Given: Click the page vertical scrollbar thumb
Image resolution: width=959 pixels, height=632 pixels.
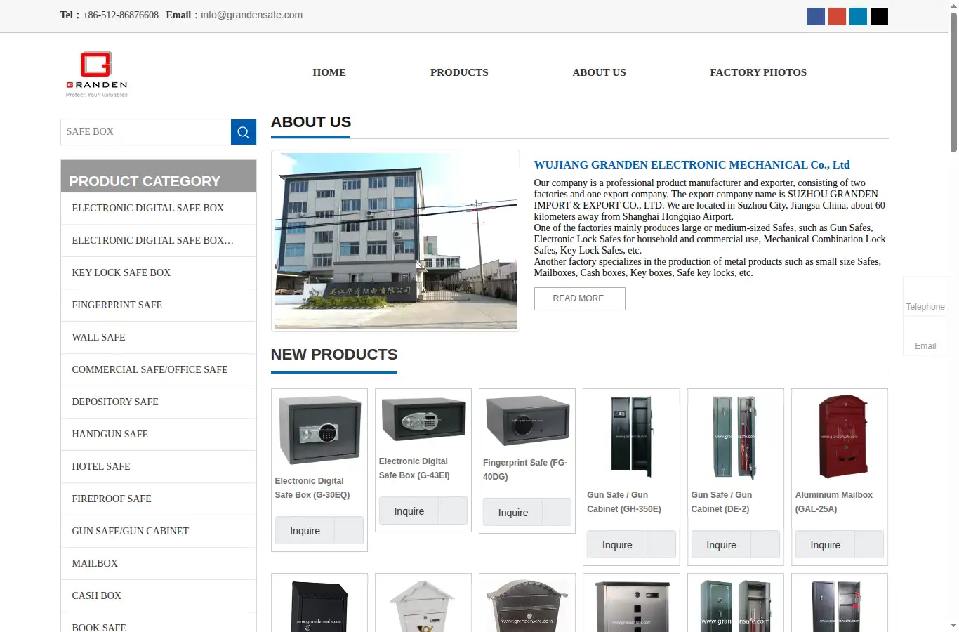Looking at the screenshot, I should (x=953, y=81).
